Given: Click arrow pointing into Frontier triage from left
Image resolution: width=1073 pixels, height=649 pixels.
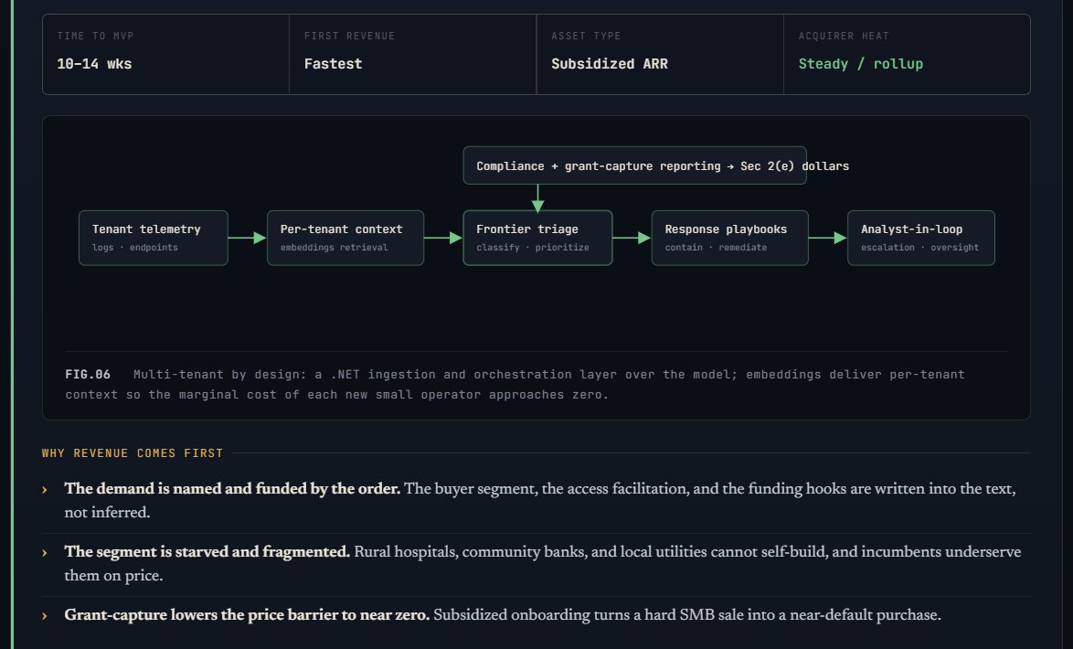Looking at the screenshot, I should click(443, 238).
